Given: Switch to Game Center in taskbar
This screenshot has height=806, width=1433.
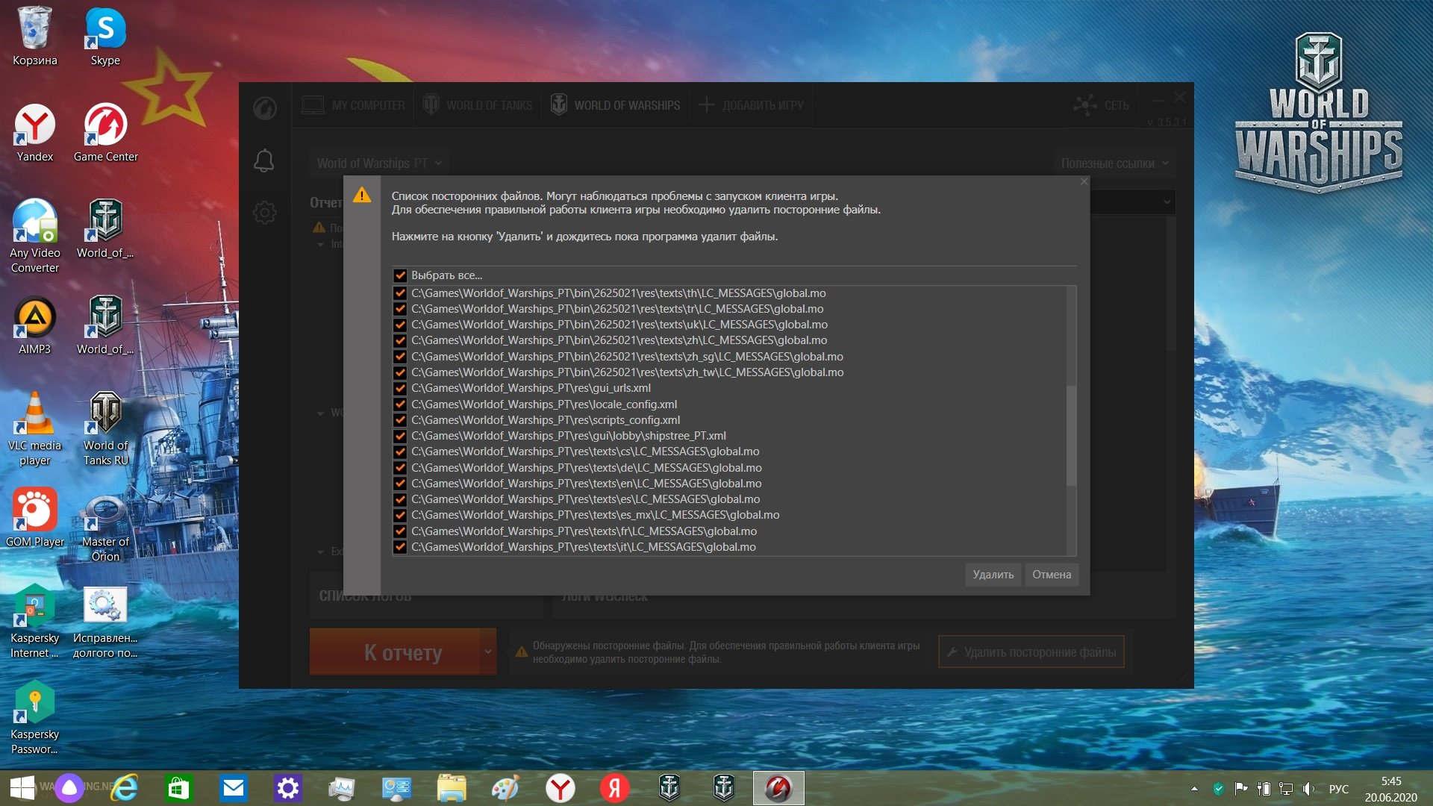Looking at the screenshot, I should 778,788.
